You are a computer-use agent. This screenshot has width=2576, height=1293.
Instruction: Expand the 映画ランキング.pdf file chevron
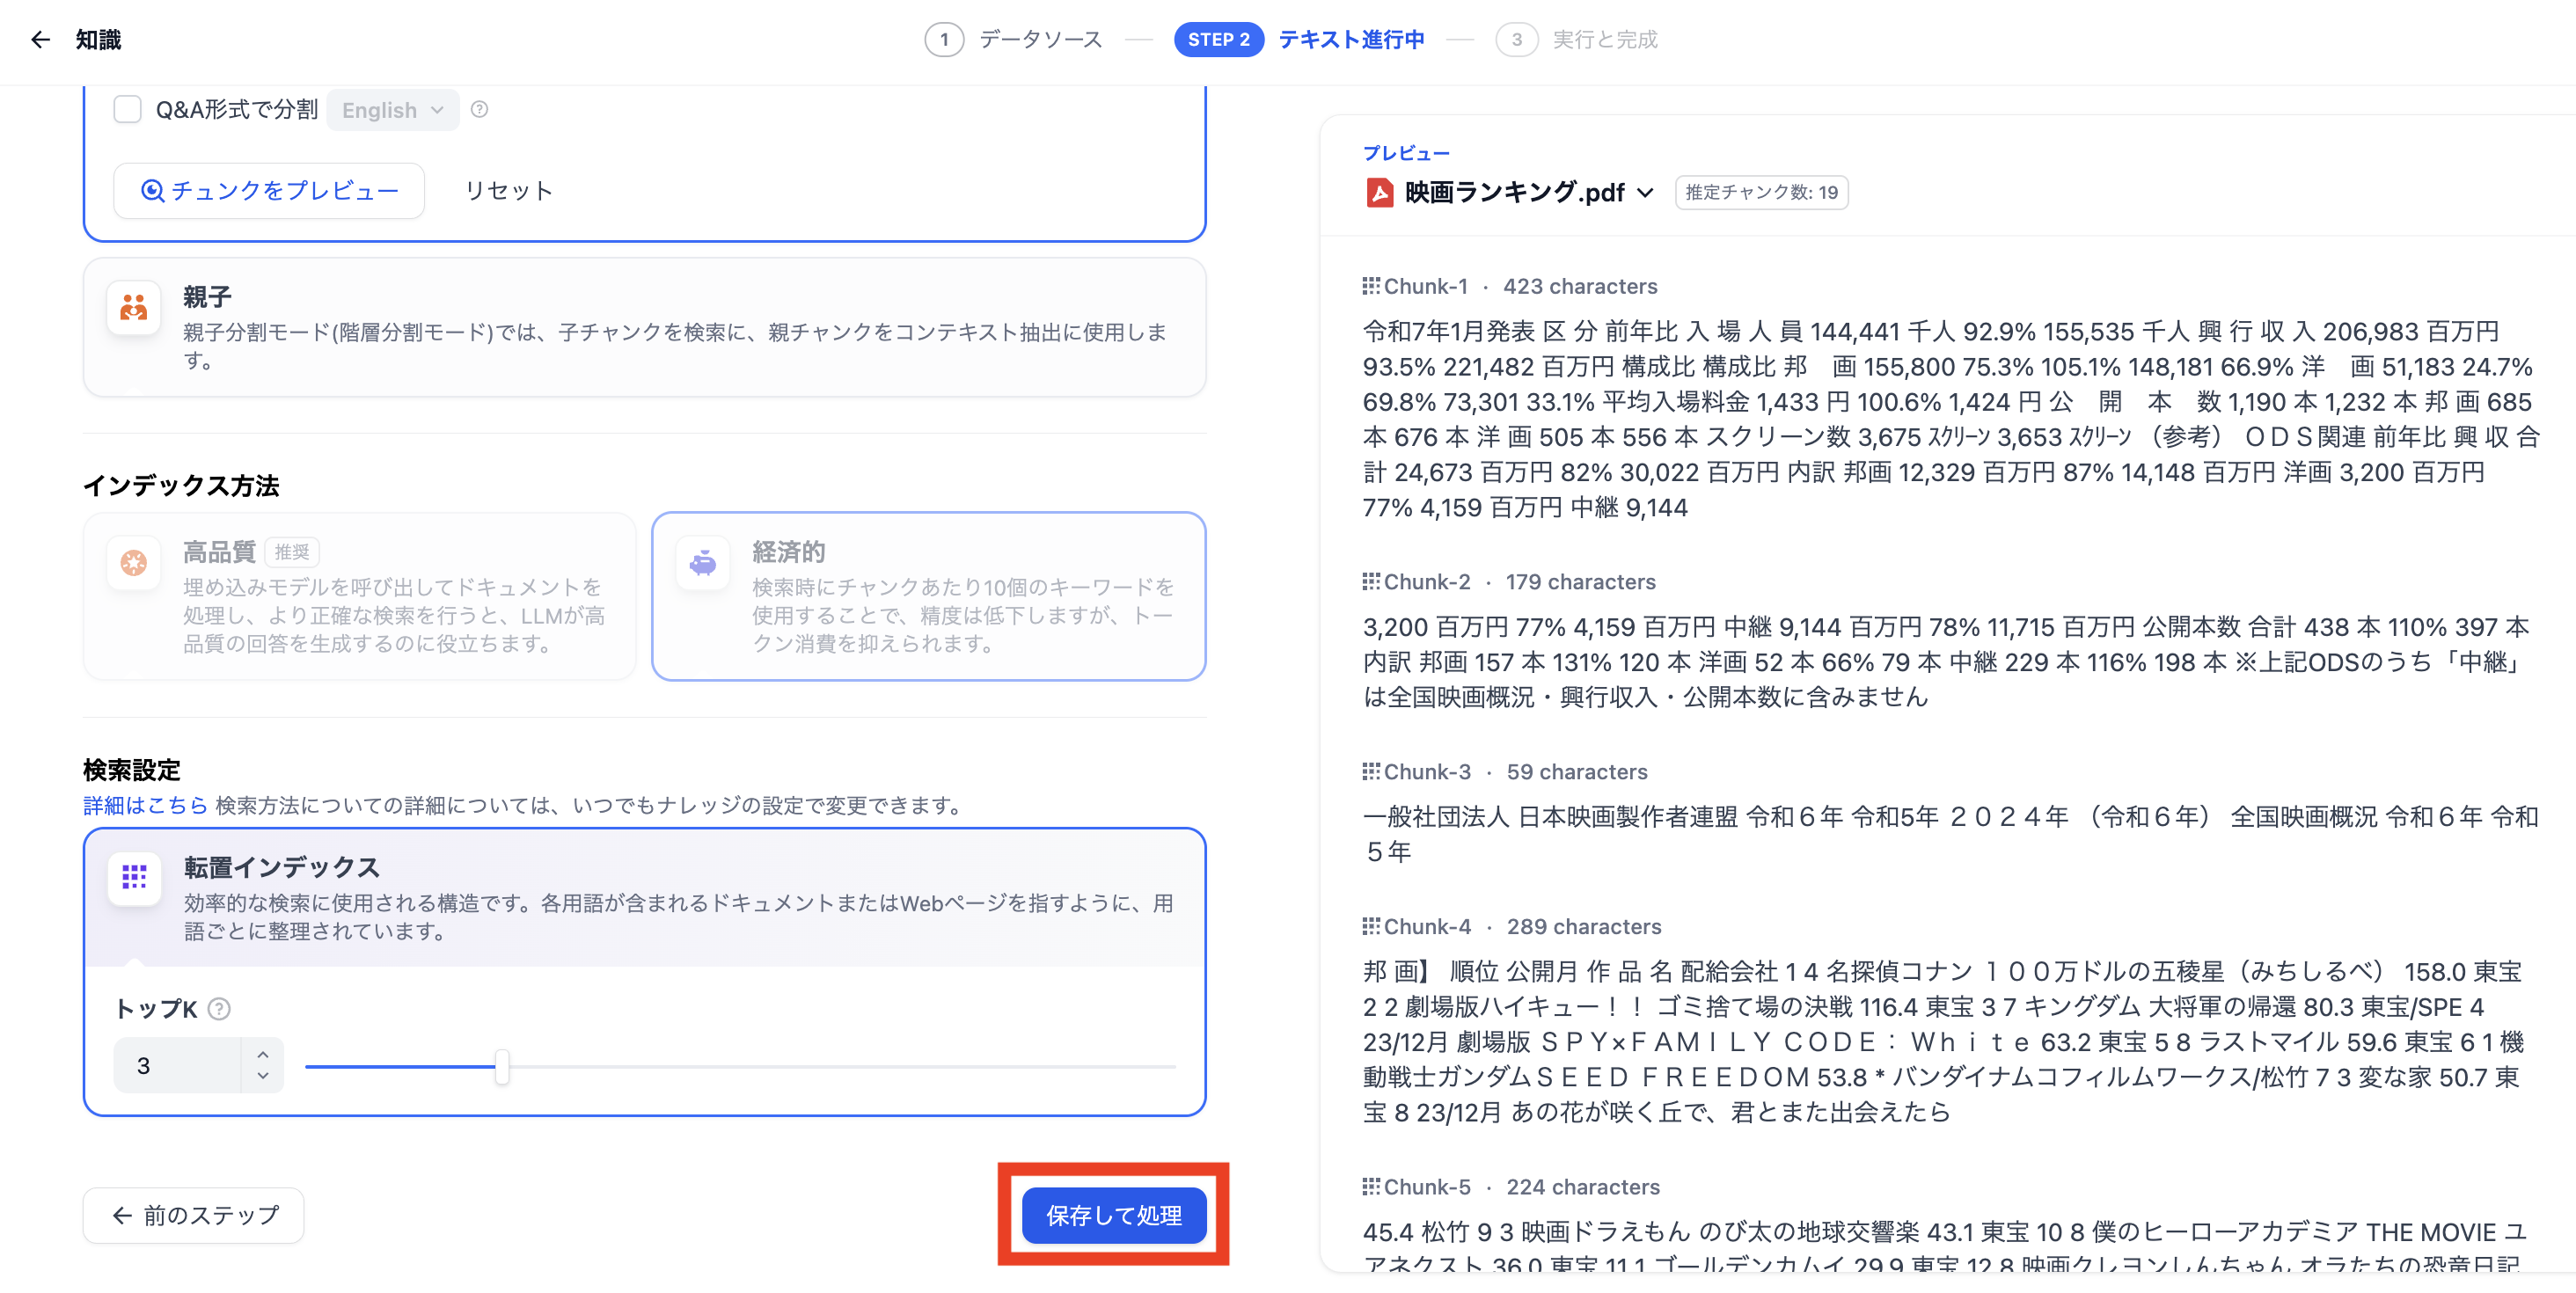coord(1644,193)
